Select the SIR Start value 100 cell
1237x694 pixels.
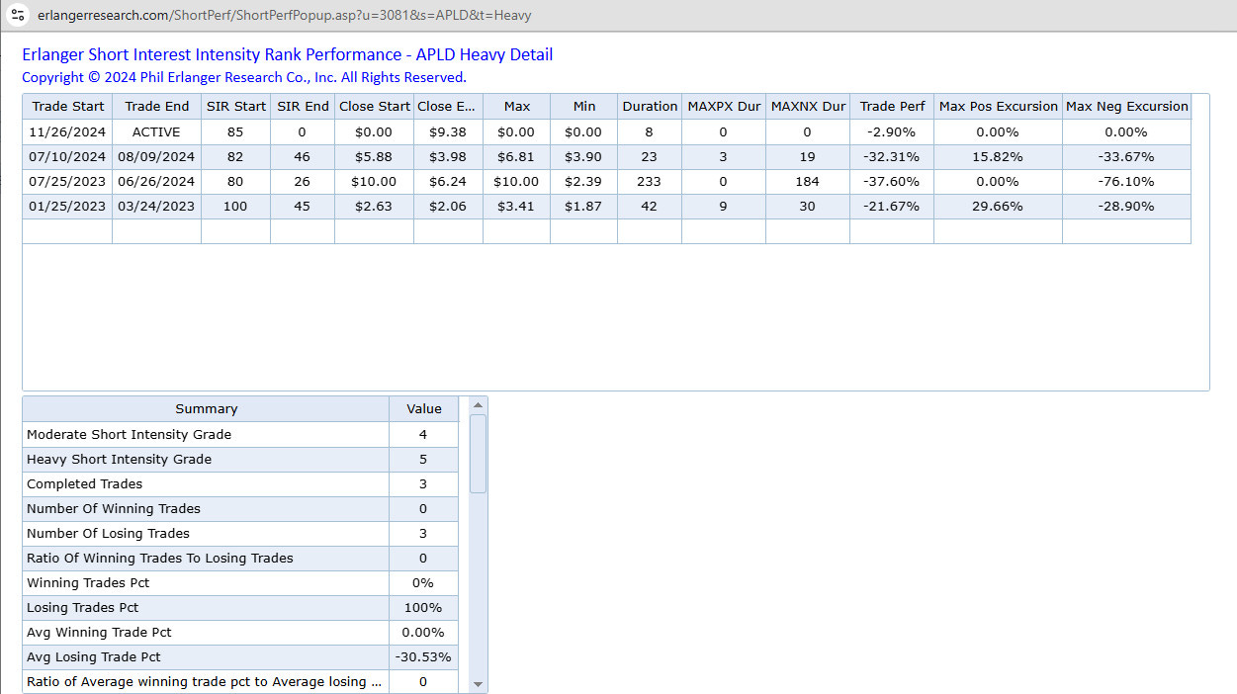click(236, 207)
